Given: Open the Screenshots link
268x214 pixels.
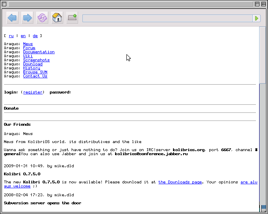Looking at the screenshot, I should [x=36, y=60].
